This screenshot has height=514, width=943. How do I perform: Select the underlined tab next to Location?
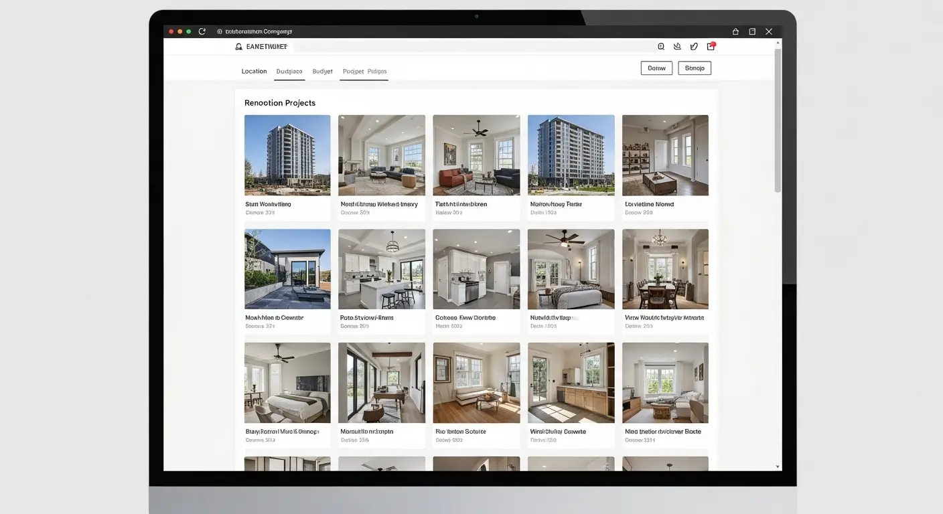coord(289,72)
